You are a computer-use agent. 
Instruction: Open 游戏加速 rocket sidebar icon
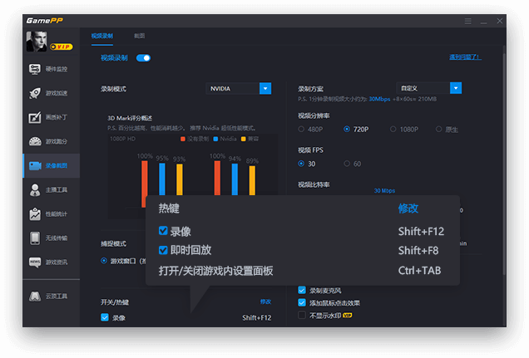35,93
